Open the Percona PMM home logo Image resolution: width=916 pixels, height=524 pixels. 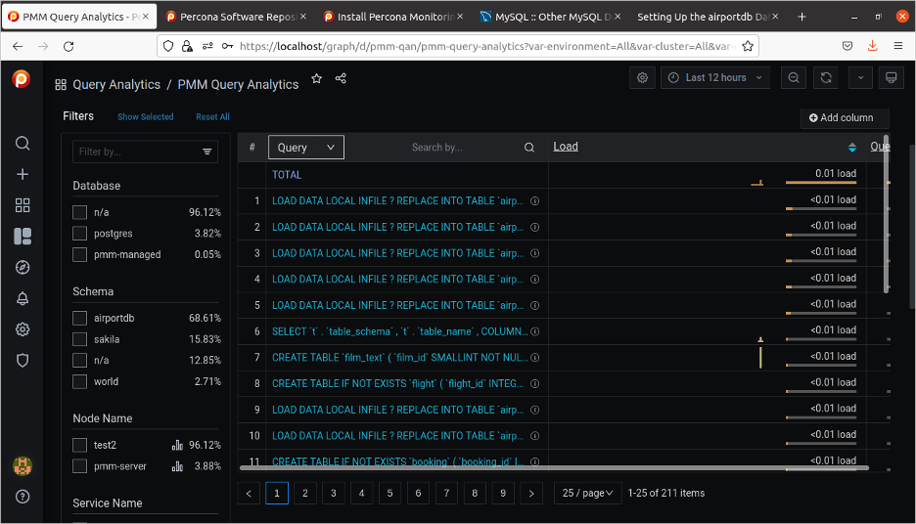[21, 78]
